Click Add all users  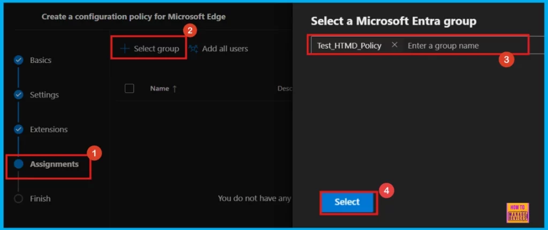coord(218,49)
